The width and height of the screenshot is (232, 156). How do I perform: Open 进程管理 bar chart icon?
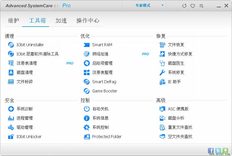click(11, 118)
